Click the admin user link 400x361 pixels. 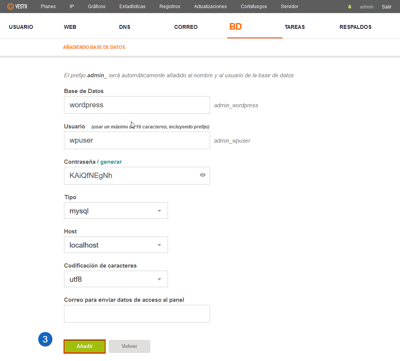tap(366, 7)
